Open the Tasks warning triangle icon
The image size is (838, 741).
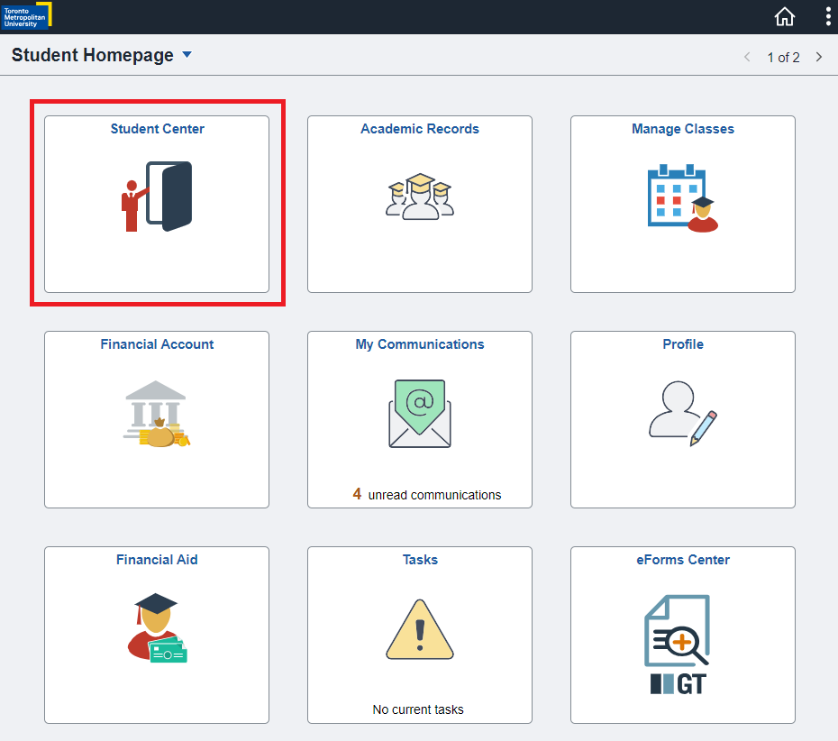(x=420, y=629)
